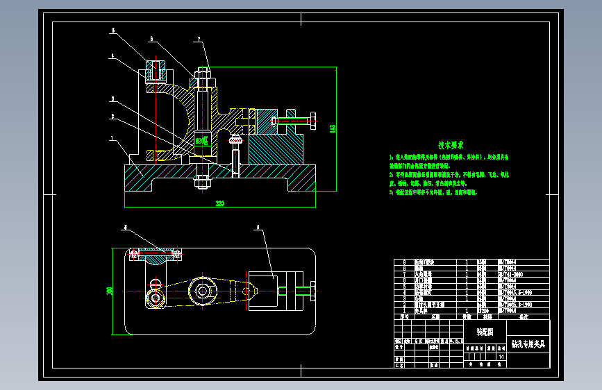
Task: Click balloon number 3 leader label
Action: (112, 99)
